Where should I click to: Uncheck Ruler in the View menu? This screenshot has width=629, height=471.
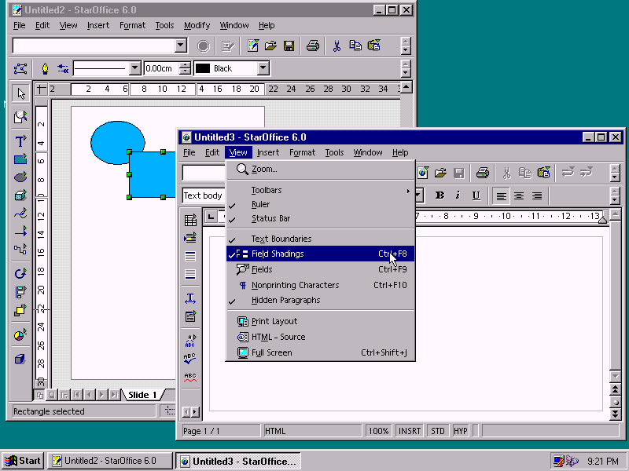coord(320,204)
